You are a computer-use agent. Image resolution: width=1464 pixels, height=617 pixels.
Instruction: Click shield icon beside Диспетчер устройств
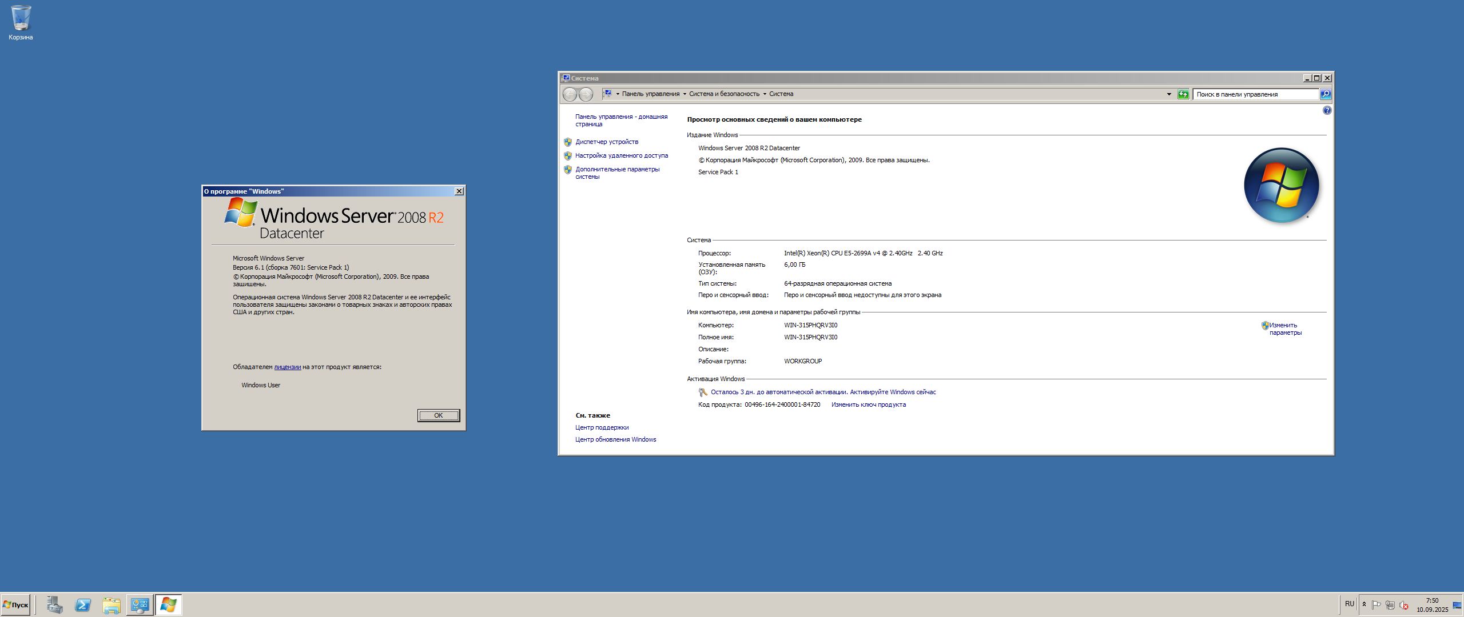coord(568,142)
